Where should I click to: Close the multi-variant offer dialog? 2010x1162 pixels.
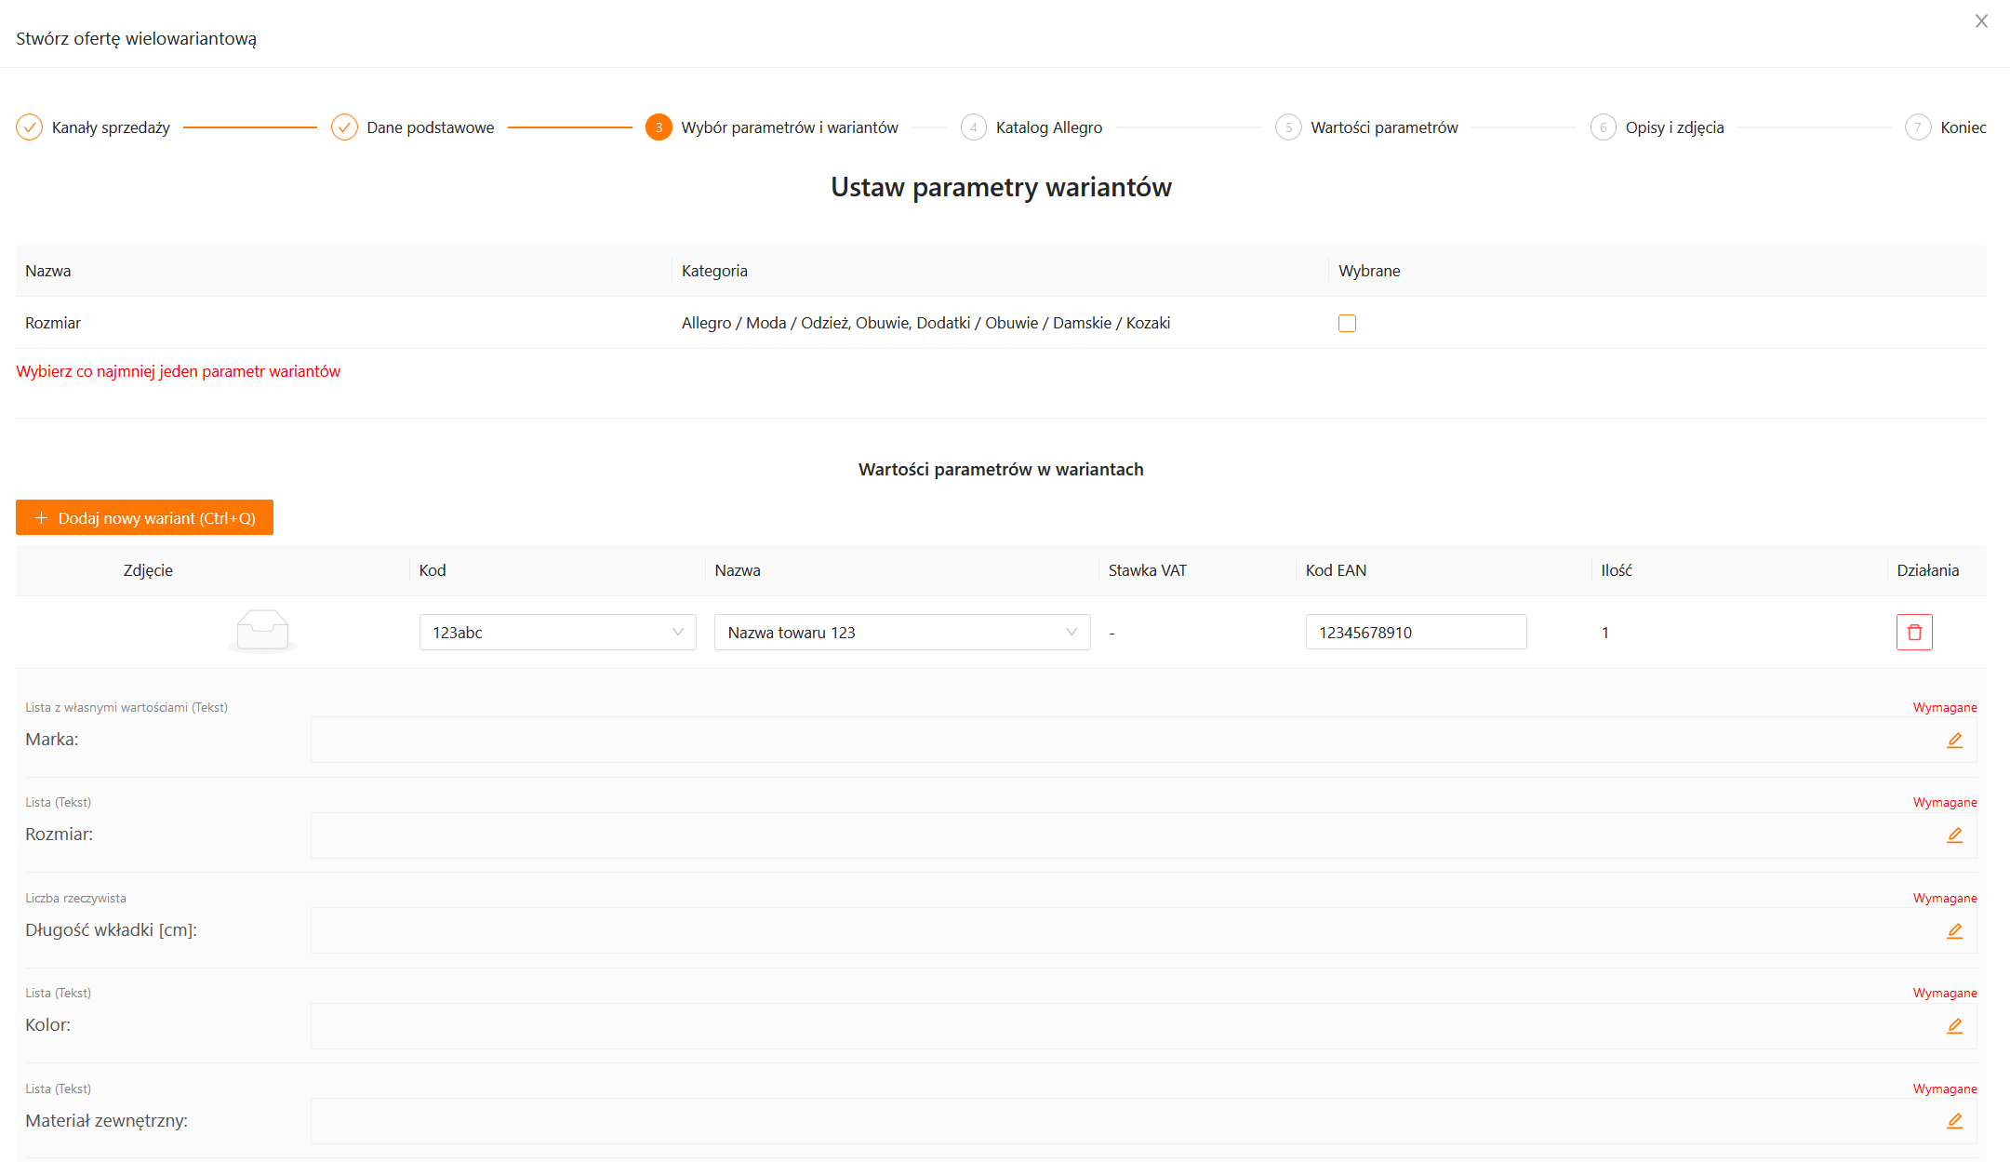[x=1981, y=21]
